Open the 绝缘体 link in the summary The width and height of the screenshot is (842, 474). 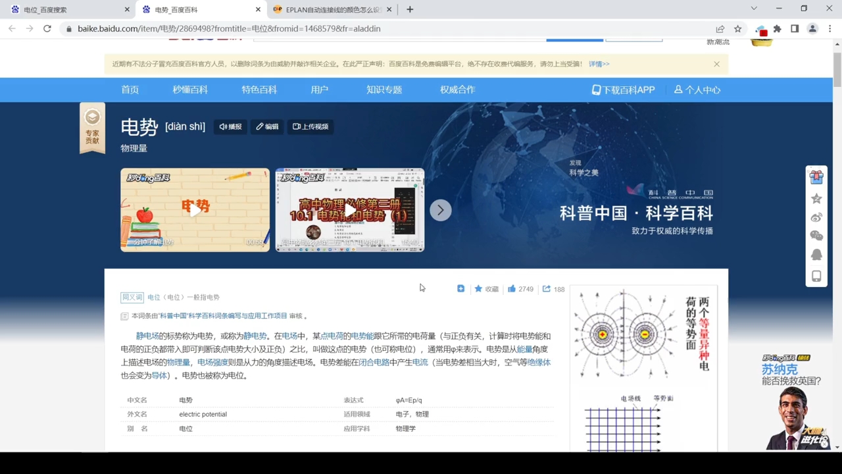tap(539, 363)
